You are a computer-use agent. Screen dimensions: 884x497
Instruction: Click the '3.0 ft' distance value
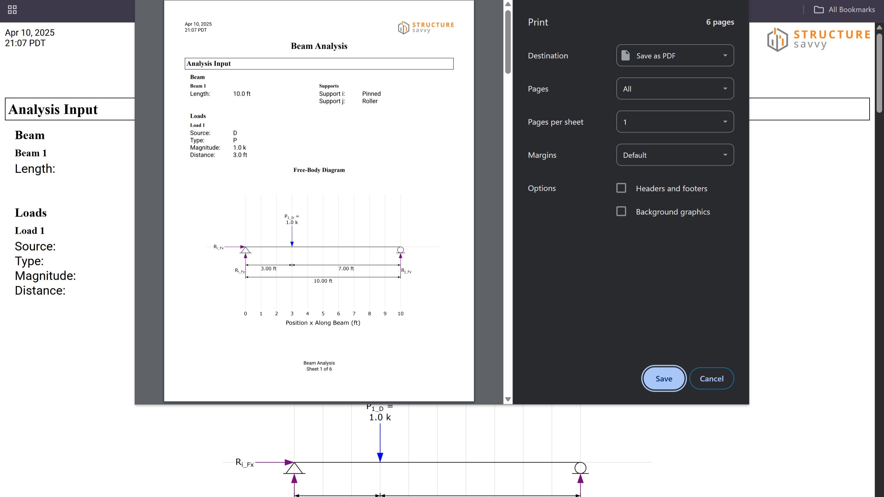click(240, 155)
